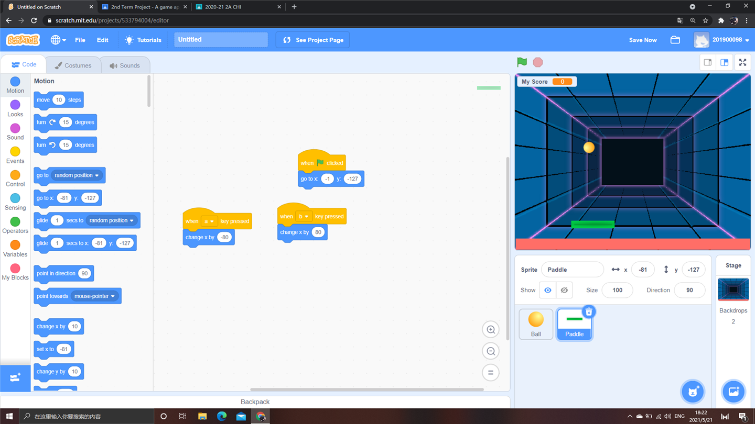
Task: Open the Add Extension button
Action: [x=15, y=378]
